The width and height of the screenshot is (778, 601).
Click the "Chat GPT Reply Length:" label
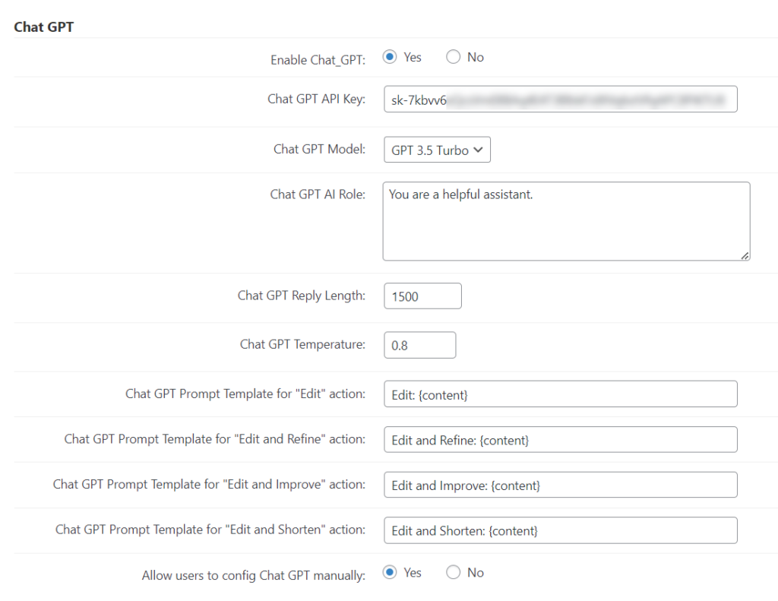click(x=301, y=296)
